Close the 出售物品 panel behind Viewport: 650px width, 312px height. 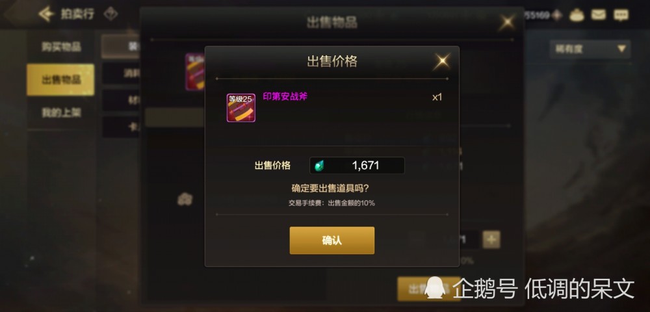pos(506,23)
